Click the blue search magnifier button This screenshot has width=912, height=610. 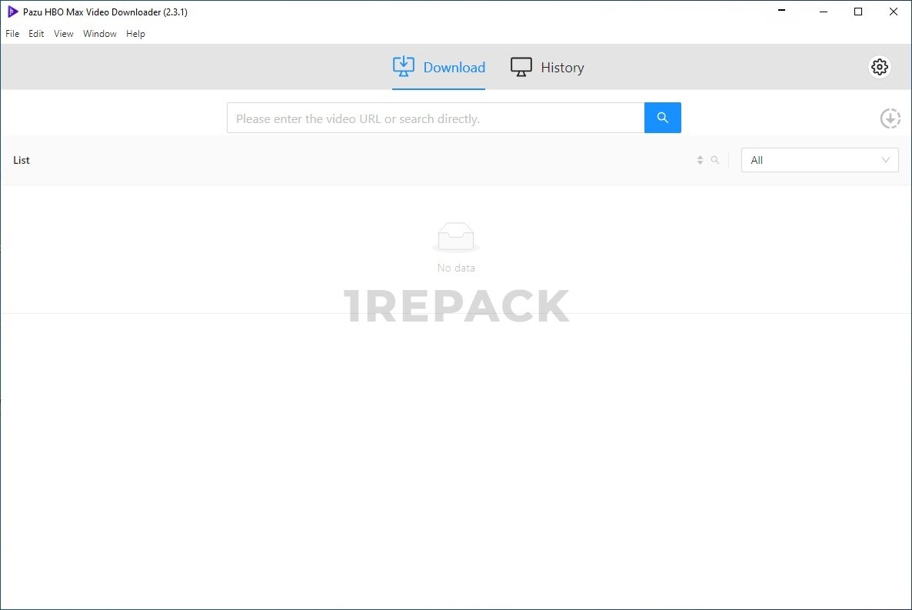662,118
